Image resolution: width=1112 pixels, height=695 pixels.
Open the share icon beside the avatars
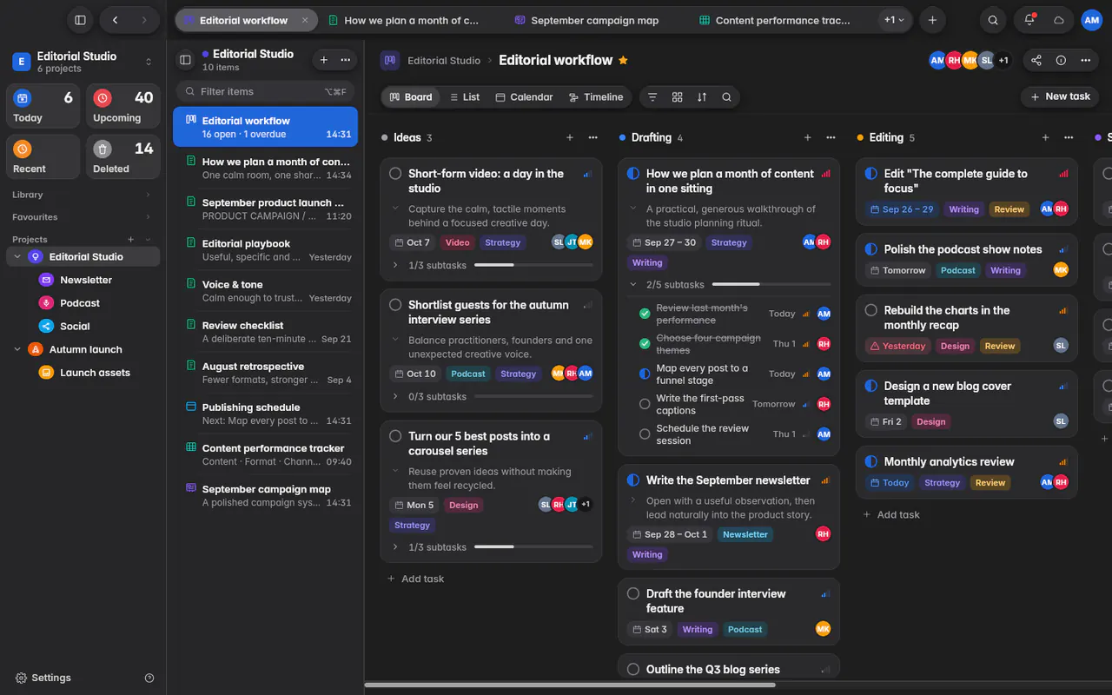(x=1036, y=60)
